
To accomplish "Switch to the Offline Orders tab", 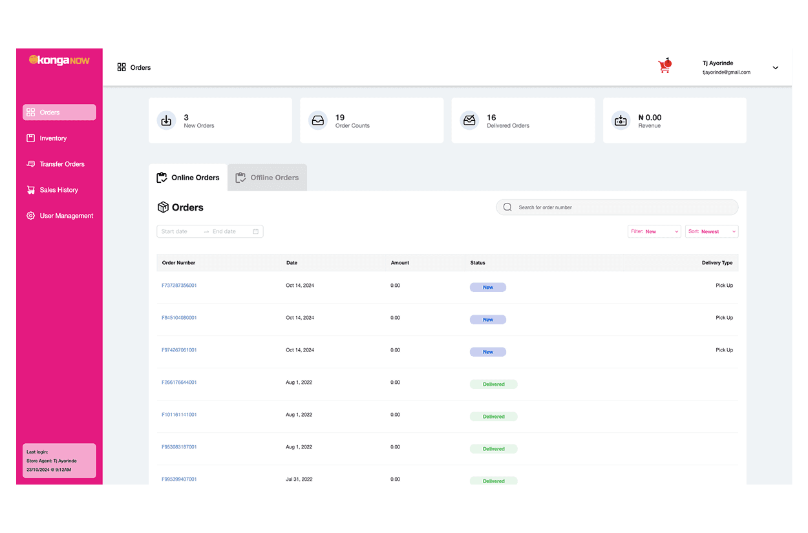I will click(268, 178).
